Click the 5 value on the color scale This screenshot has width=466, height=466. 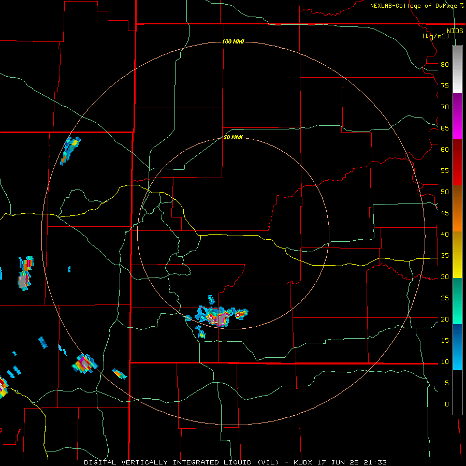[447, 383]
